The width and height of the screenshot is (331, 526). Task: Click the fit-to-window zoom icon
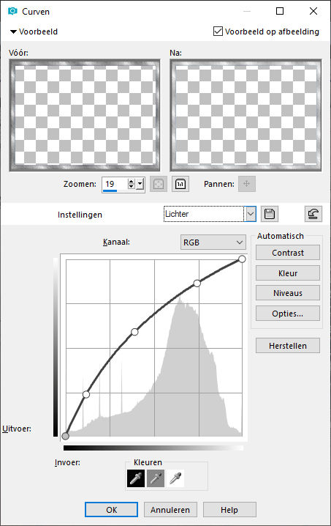click(159, 184)
